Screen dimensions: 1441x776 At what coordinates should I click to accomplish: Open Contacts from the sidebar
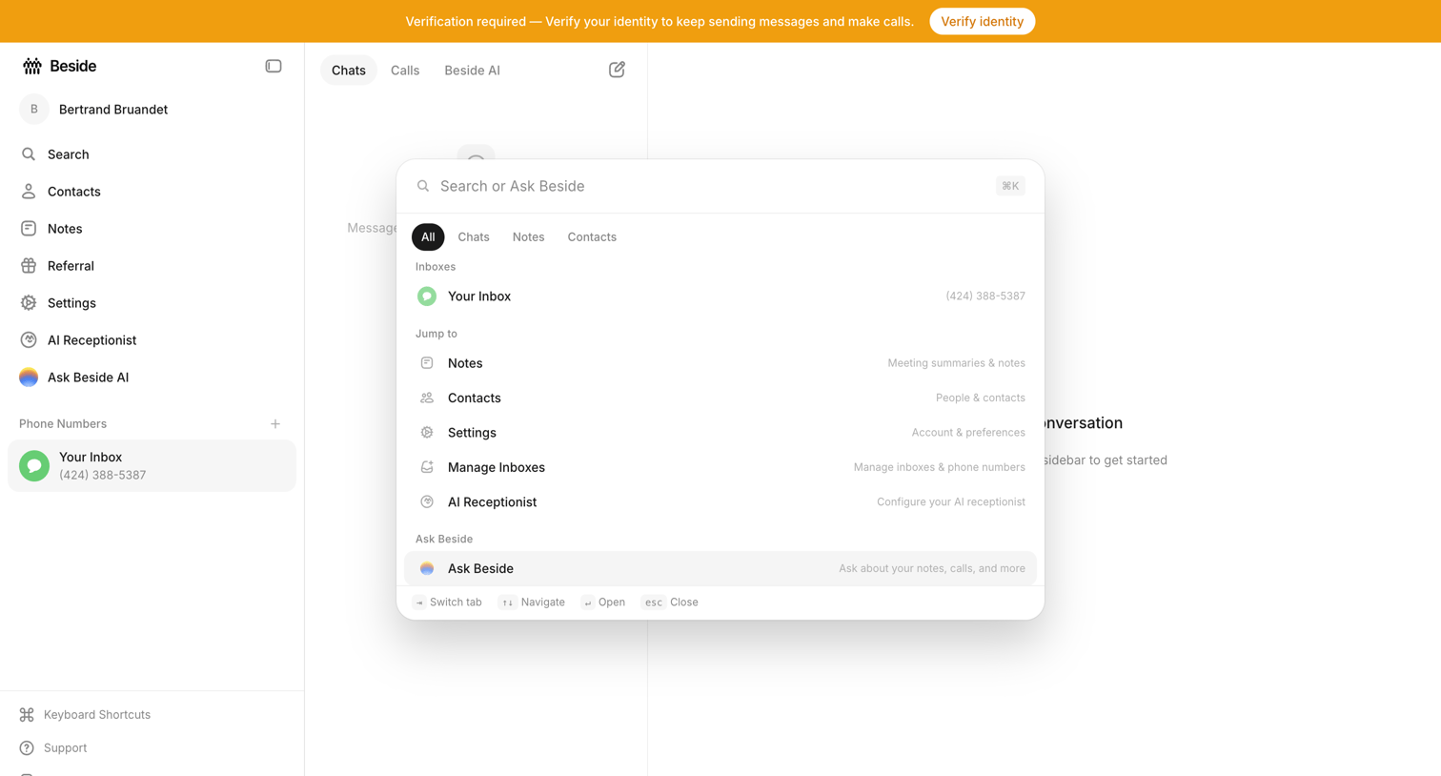[x=152, y=192]
